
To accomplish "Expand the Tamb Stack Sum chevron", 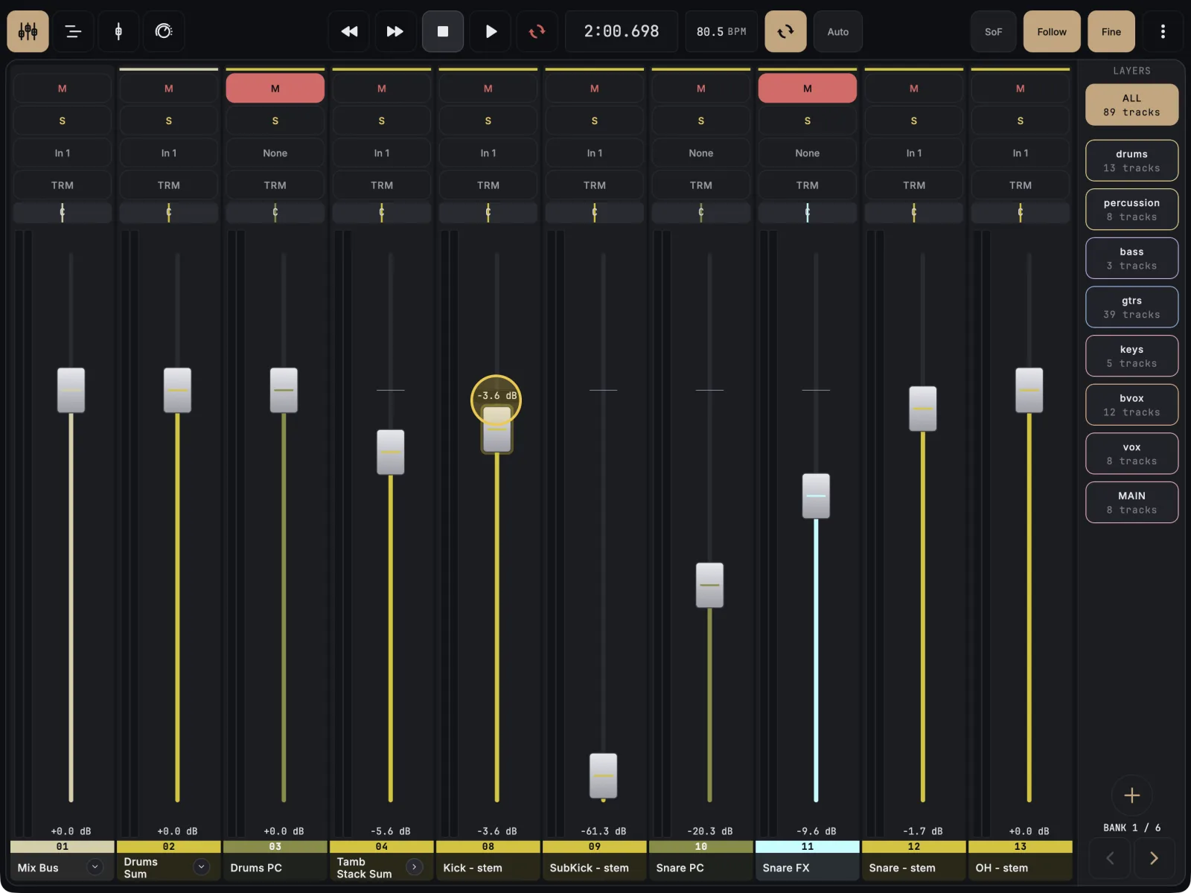I will 415,867.
